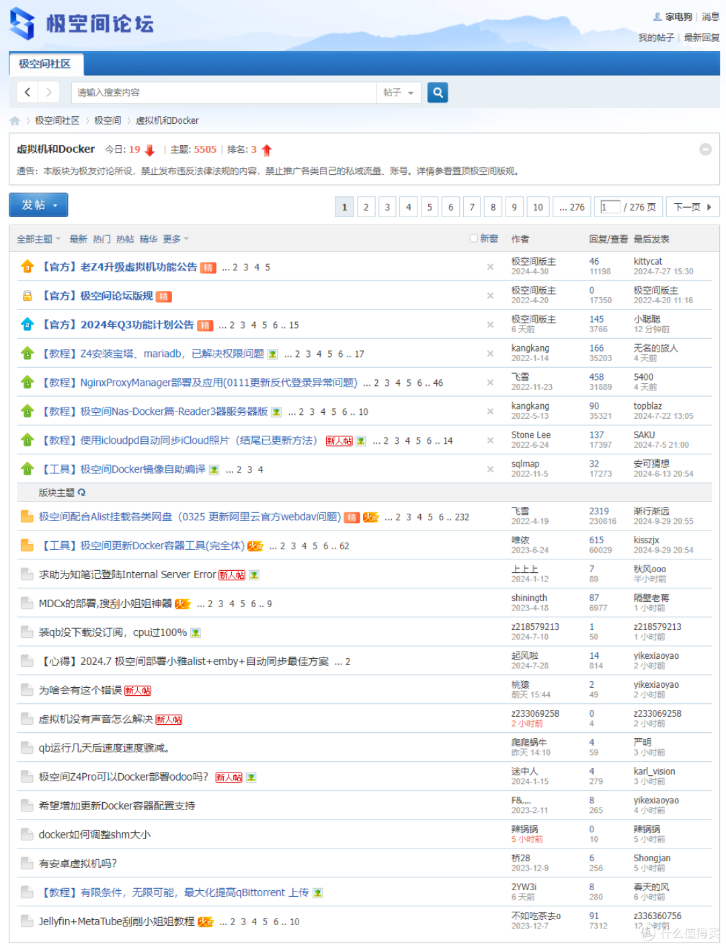The height and width of the screenshot is (948, 726).
Task: Click page icon of docker如何调整shm大小 thread
Action: [x=27, y=834]
